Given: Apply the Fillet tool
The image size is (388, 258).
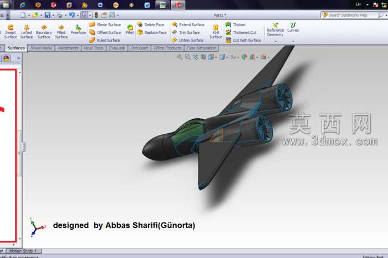Looking at the screenshot, I should (130, 29).
